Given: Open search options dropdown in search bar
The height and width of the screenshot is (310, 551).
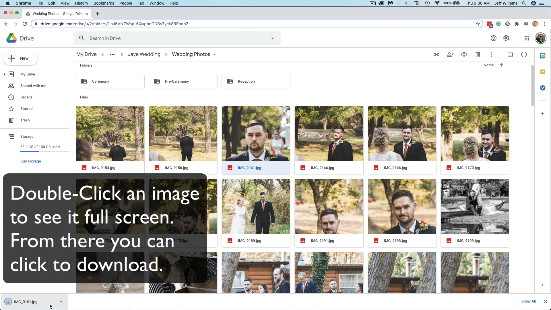Looking at the screenshot, I should (272, 38).
